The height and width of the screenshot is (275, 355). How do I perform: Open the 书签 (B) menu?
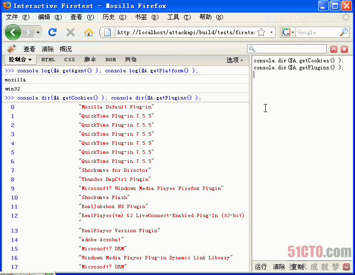click(x=146, y=17)
